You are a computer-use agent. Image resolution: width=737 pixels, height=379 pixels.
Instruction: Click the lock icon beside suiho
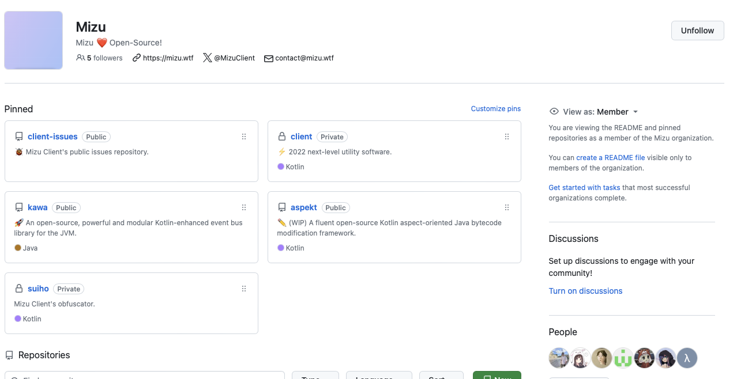point(19,289)
